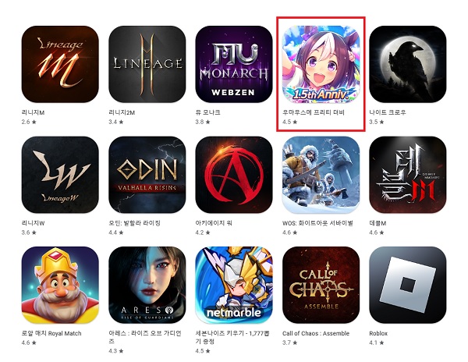The image size is (468, 362).
Task: Select the Call of Chaos Assemble icon
Action: [321, 285]
